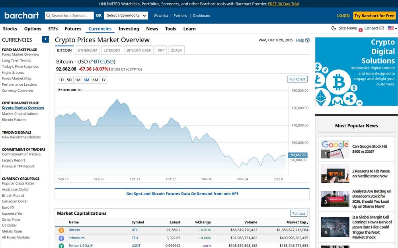Image resolution: width=398 pixels, height=248 pixels.
Task: Click the search magnifier icon
Action: [48, 16]
